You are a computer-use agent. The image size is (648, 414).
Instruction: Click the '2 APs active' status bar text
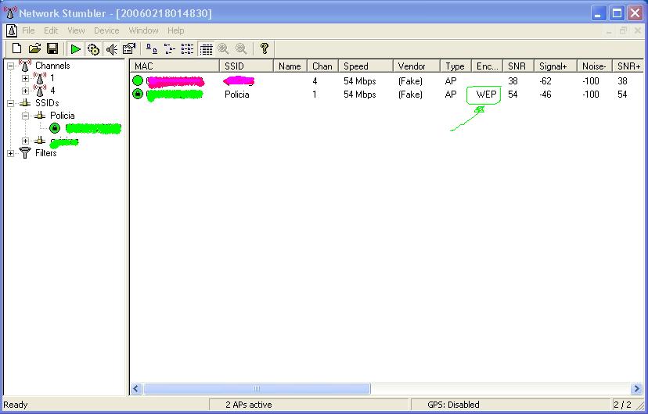pos(249,405)
